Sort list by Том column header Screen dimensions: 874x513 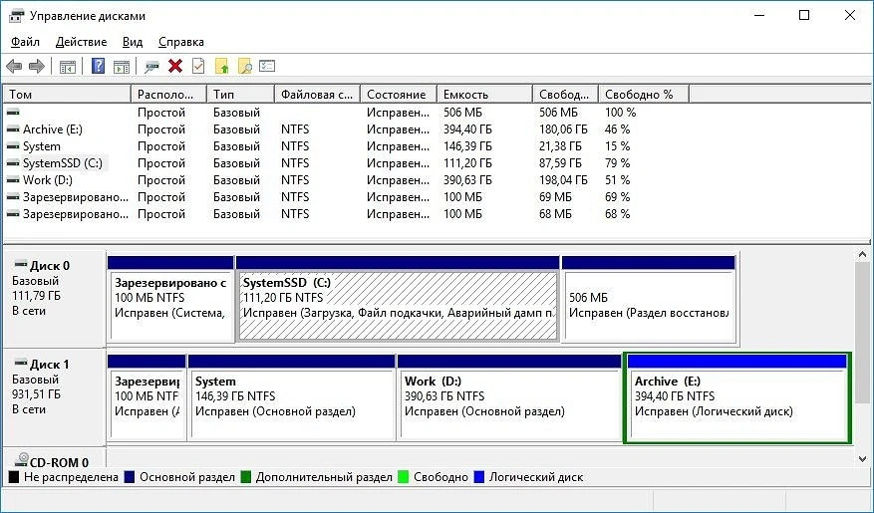pos(66,95)
